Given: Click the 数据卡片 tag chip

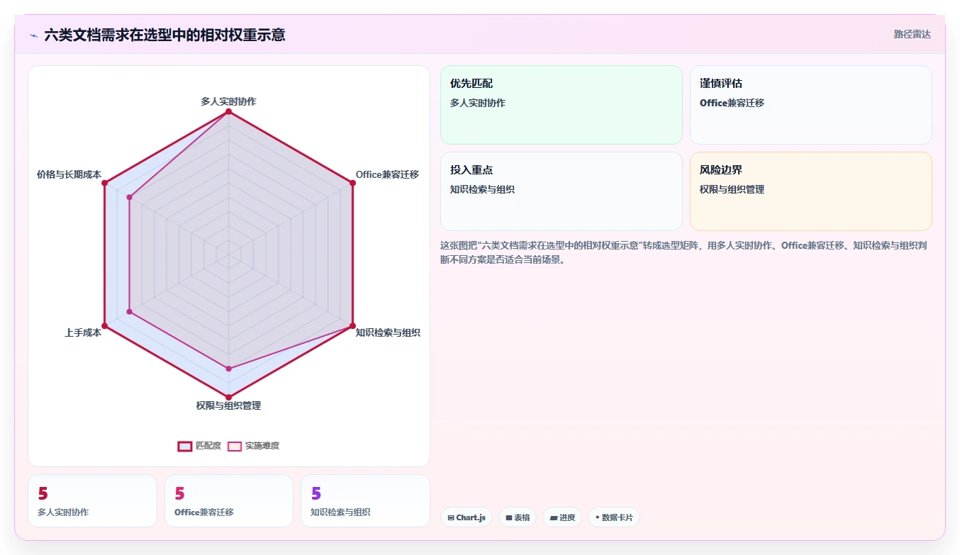Looking at the screenshot, I should (614, 517).
